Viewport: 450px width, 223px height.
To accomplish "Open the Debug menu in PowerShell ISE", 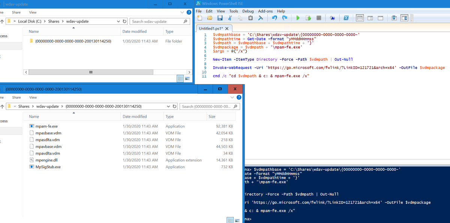I will 248,11.
